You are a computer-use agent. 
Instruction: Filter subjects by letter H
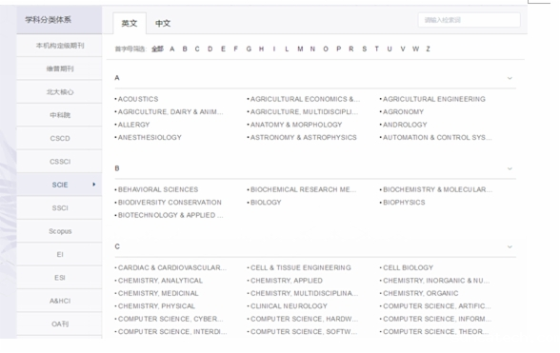(261, 49)
